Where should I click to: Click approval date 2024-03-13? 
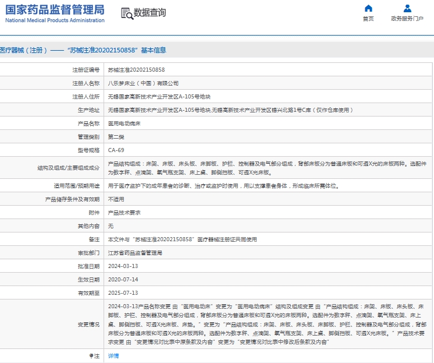tap(123, 266)
